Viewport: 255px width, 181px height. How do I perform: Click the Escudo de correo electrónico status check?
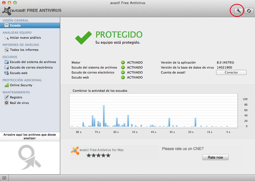[x=123, y=72]
